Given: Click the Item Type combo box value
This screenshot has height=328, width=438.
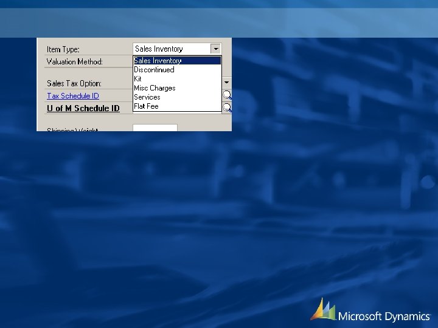Looking at the screenshot, I should [x=172, y=49].
